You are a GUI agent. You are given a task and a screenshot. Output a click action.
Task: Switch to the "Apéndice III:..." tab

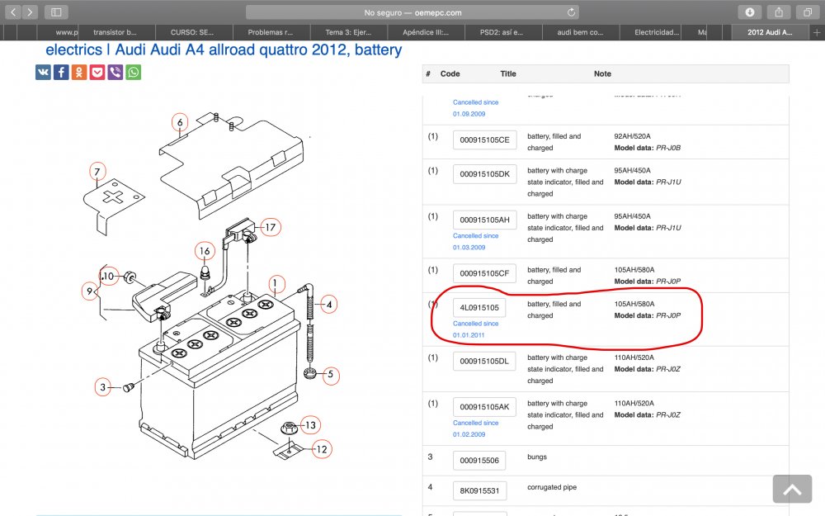(426, 32)
